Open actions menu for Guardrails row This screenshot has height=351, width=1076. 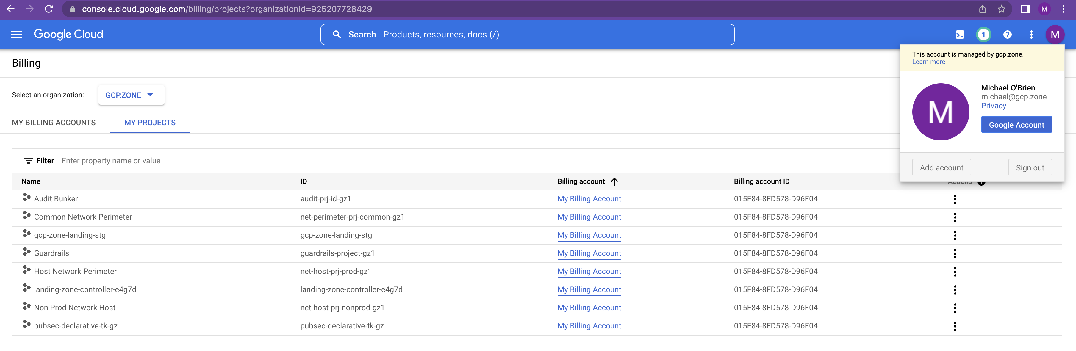tap(955, 253)
